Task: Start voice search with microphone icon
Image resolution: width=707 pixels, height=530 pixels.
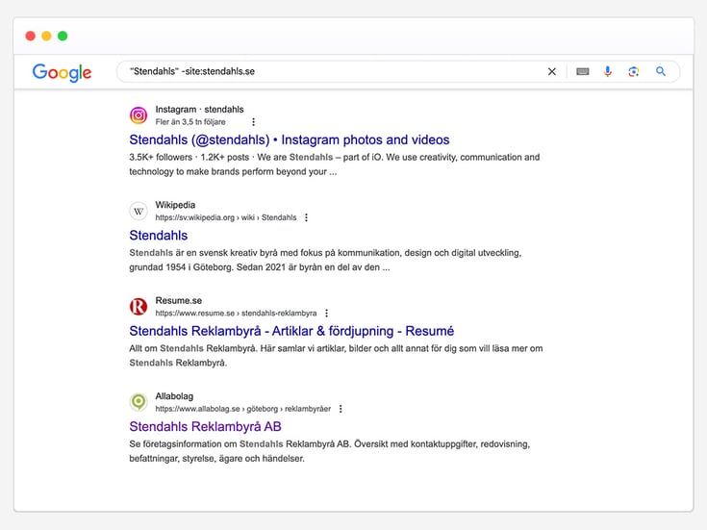Action: [608, 71]
